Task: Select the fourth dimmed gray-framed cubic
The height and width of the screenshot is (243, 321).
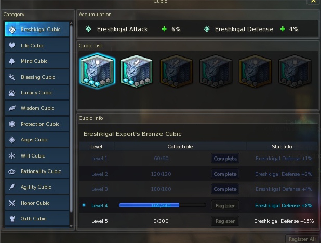Action: [x=216, y=72]
